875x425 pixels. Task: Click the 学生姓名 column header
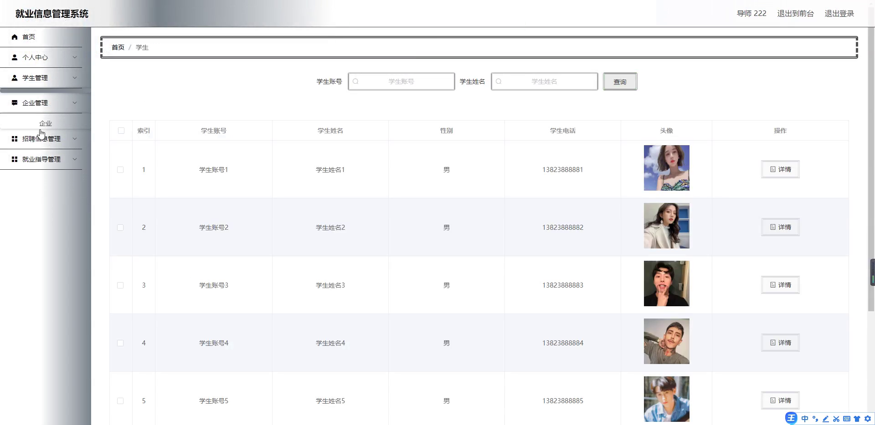click(330, 131)
